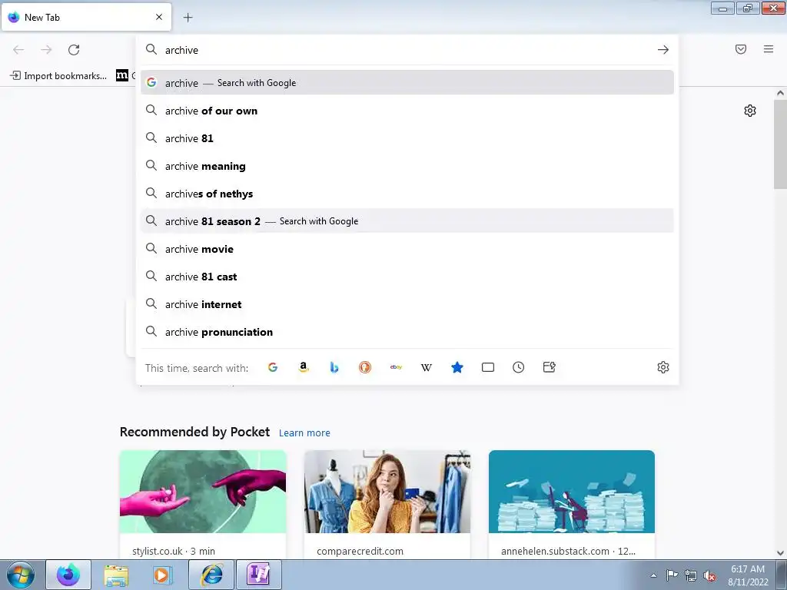The height and width of the screenshot is (590, 787).
Task: Save page to Pocket
Action: pos(741,49)
